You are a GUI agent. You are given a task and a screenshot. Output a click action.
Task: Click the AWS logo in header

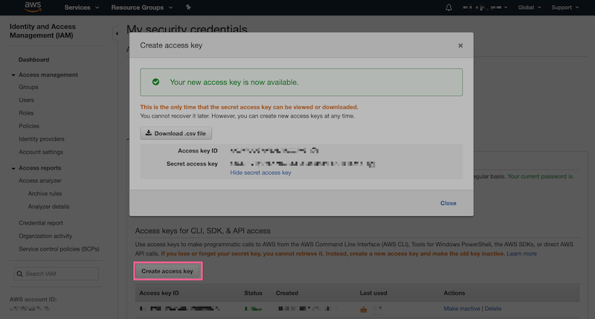tap(32, 7)
